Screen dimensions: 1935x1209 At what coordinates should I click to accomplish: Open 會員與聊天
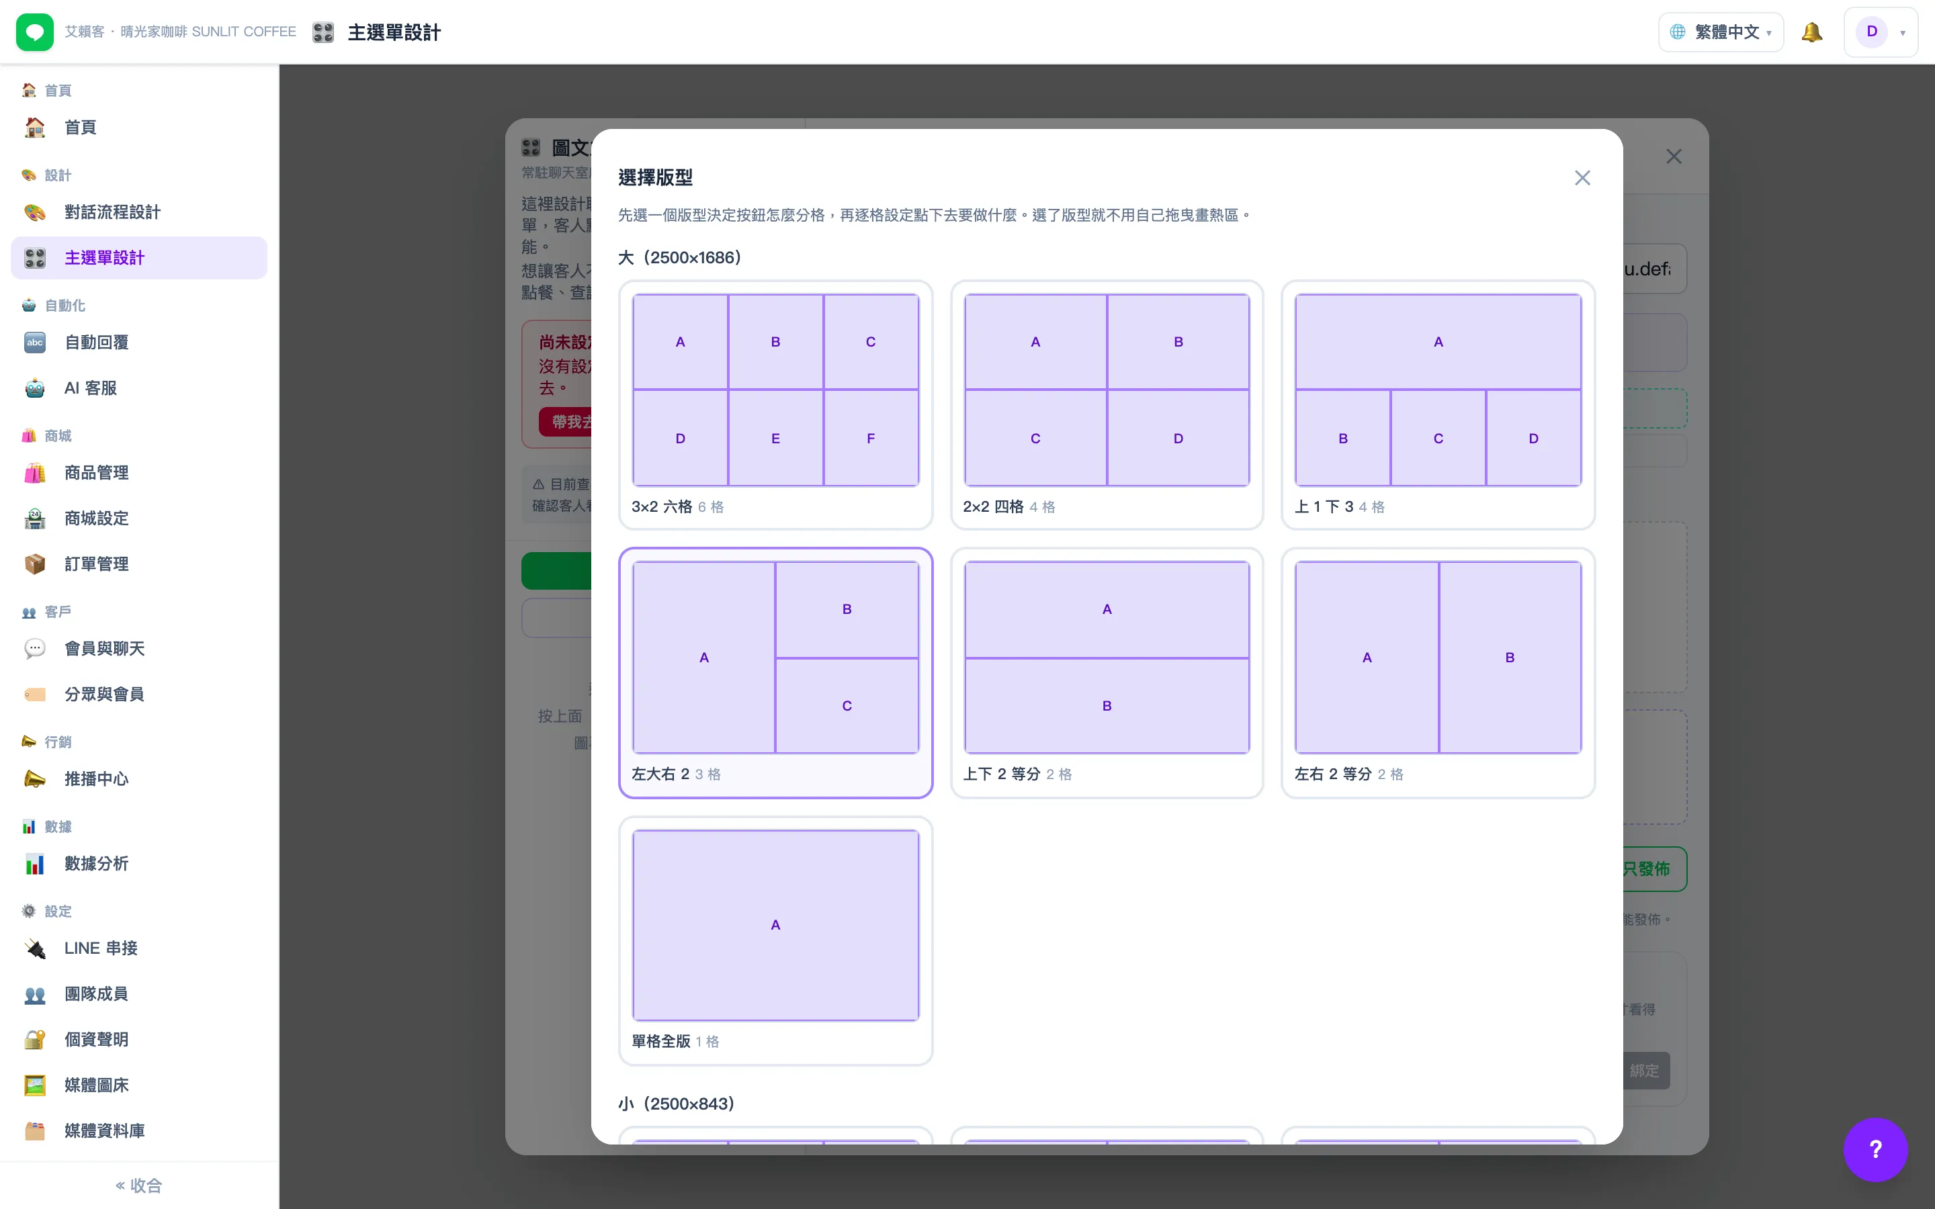(x=139, y=650)
